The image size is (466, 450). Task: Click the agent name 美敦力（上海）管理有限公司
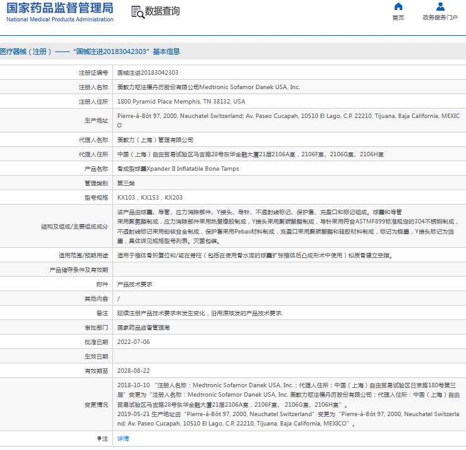(x=155, y=140)
